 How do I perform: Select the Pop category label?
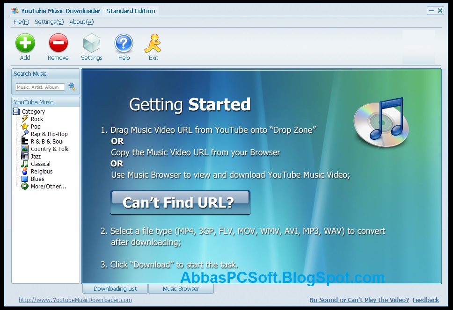tap(36, 126)
